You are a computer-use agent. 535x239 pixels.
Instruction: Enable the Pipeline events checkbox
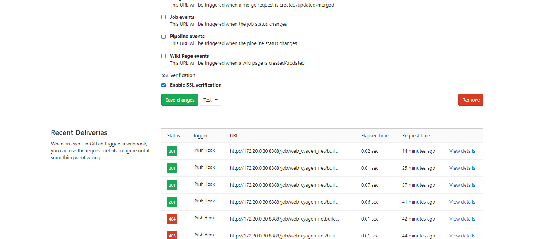[163, 37]
